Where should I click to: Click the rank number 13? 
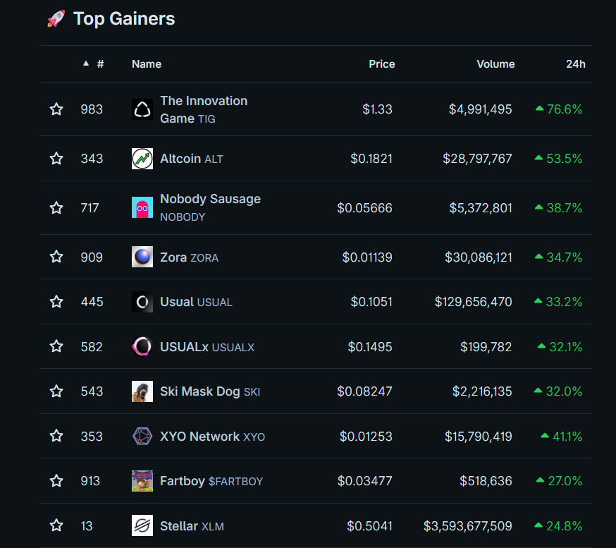point(87,525)
